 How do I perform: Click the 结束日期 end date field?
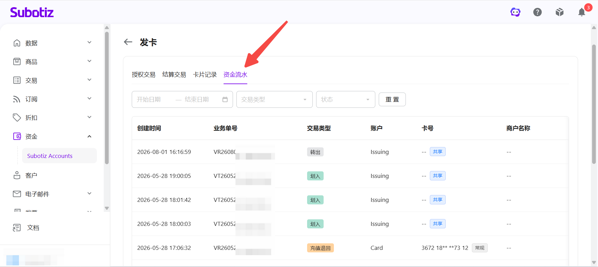click(197, 99)
